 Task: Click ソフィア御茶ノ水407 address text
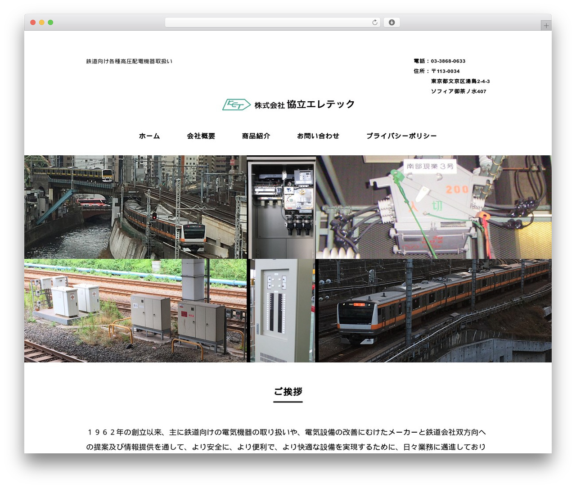pyautogui.click(x=459, y=91)
